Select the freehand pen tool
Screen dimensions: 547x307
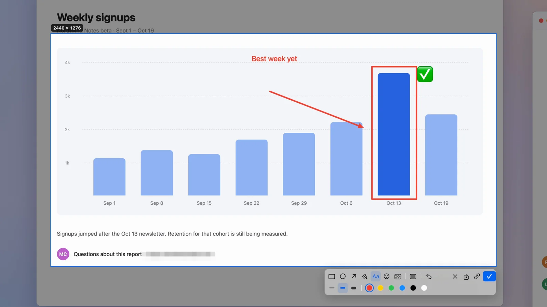[365, 277]
